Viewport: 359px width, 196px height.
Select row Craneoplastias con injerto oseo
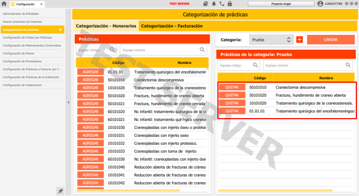click(x=142, y=136)
